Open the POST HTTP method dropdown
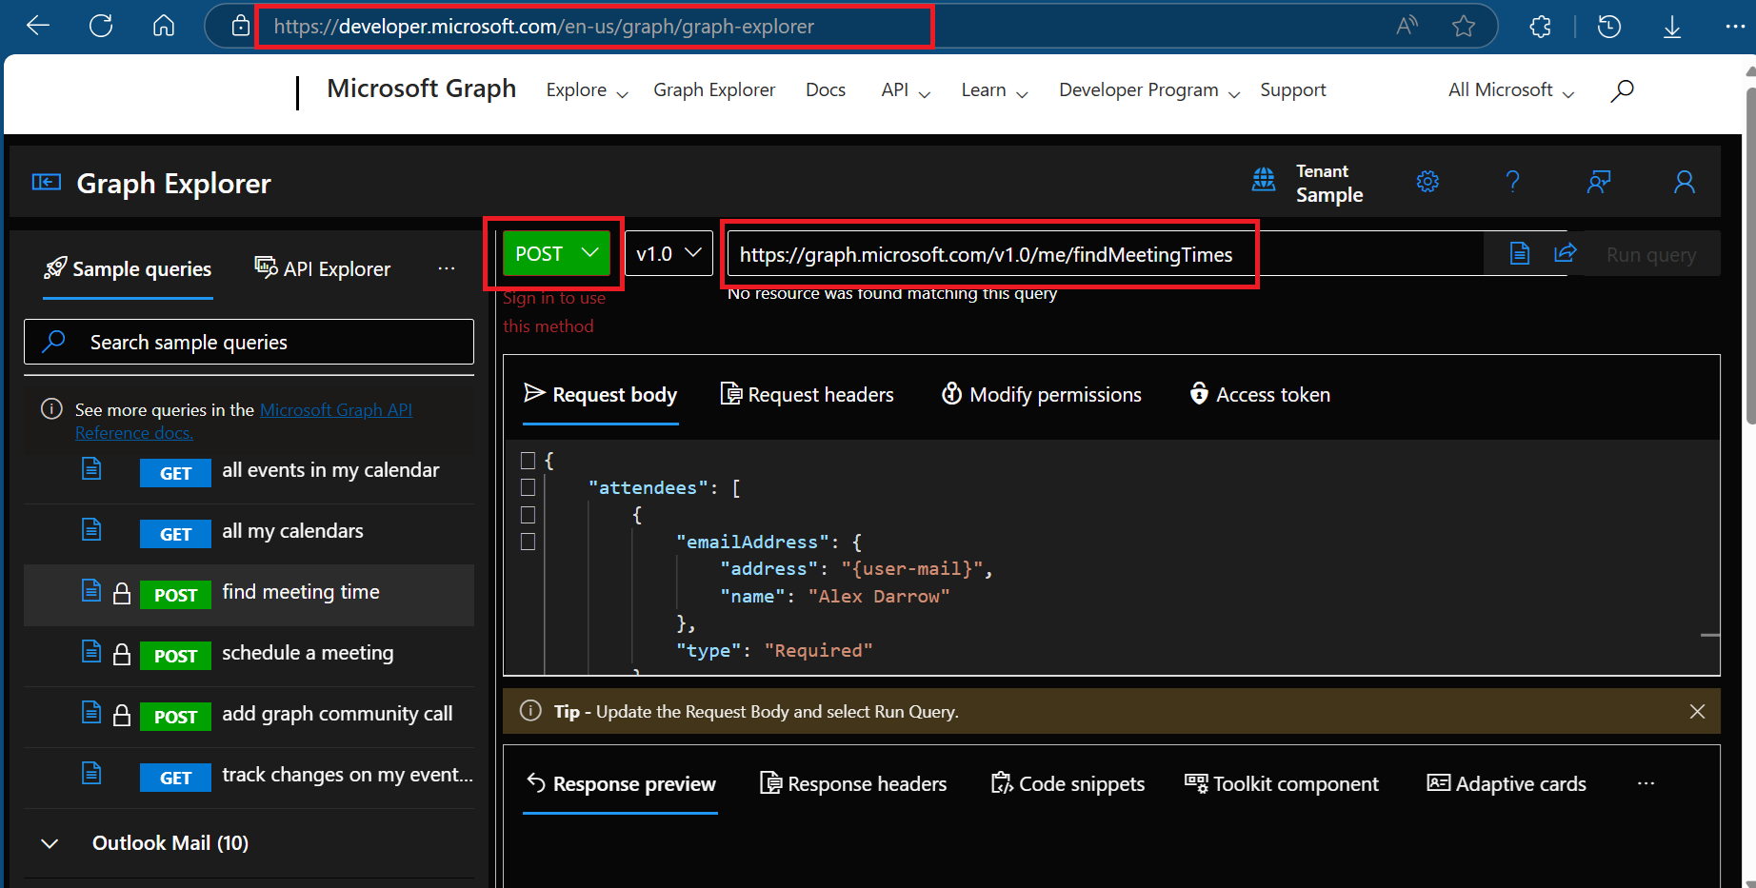This screenshot has height=888, width=1756. tap(556, 253)
